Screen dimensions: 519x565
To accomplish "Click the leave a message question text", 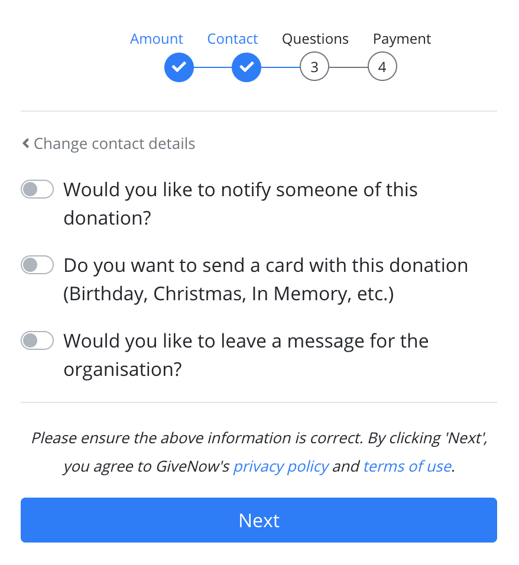I will click(x=246, y=355).
